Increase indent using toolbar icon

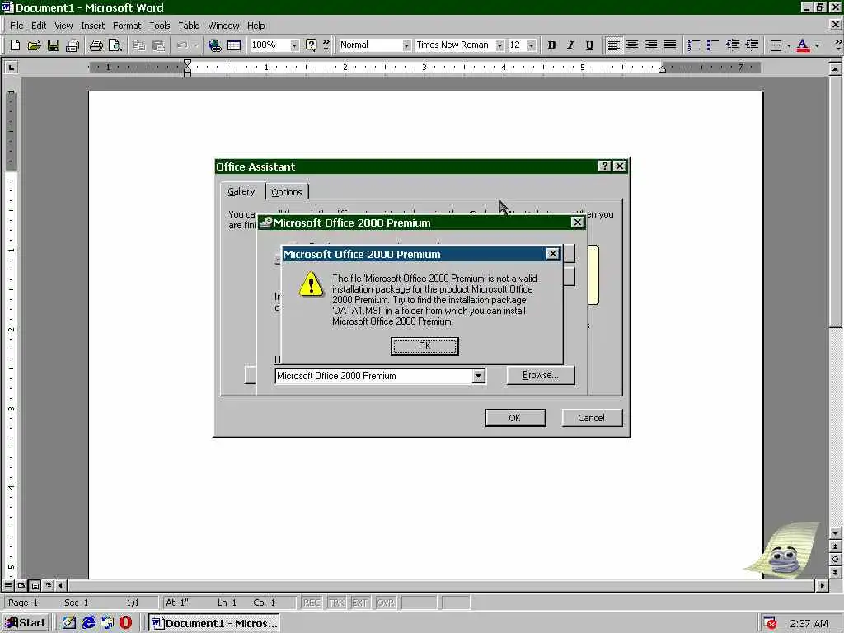(752, 45)
